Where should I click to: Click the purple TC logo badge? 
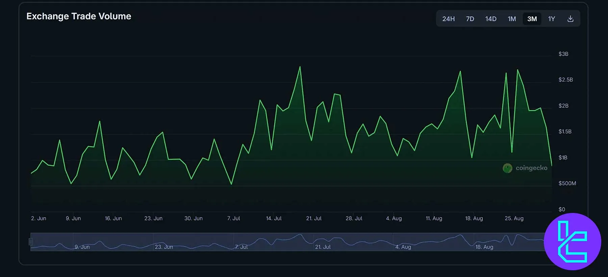(x=572, y=241)
